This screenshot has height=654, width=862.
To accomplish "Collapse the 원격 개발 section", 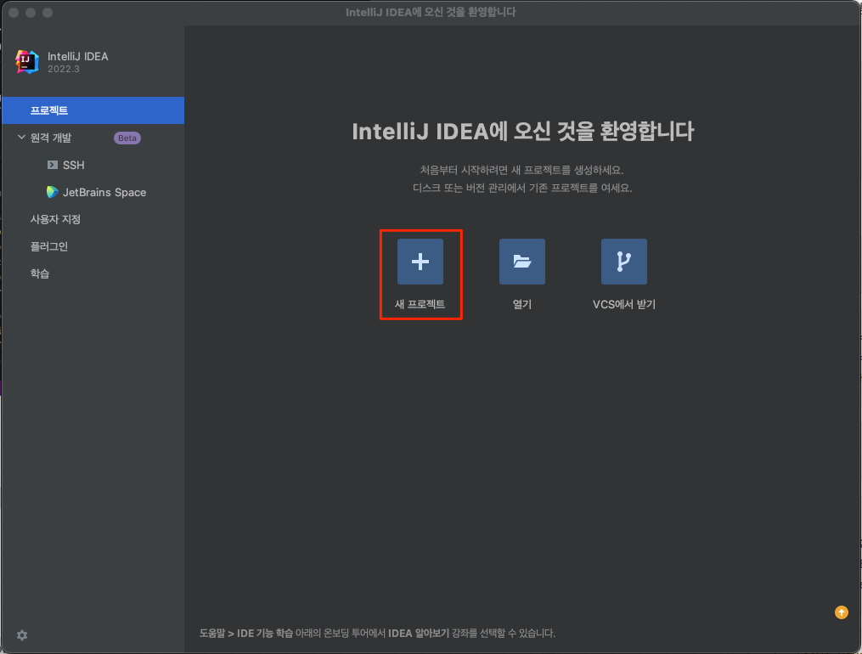I will pyautogui.click(x=21, y=138).
